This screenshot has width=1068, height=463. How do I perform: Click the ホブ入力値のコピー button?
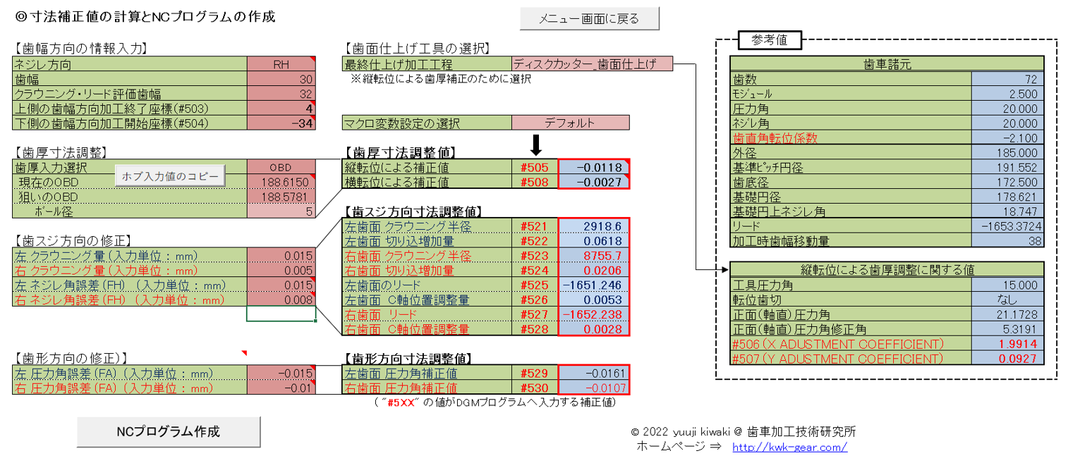tap(169, 175)
